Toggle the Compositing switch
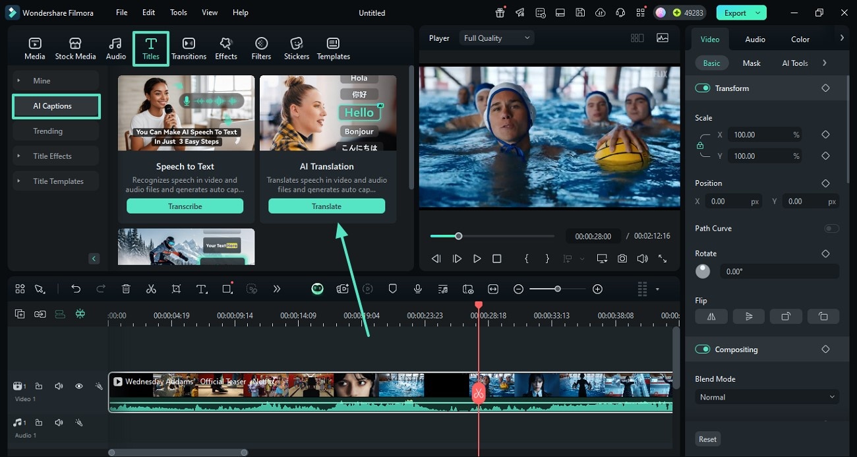Image resolution: width=857 pixels, height=457 pixels. click(x=703, y=350)
